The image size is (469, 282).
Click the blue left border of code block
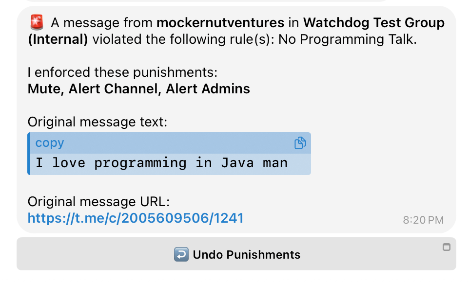tap(29, 153)
